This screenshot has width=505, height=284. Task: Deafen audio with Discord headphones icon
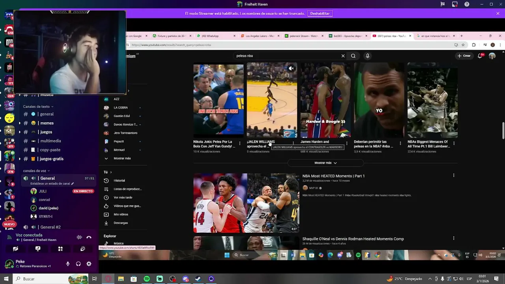pyautogui.click(x=79, y=264)
